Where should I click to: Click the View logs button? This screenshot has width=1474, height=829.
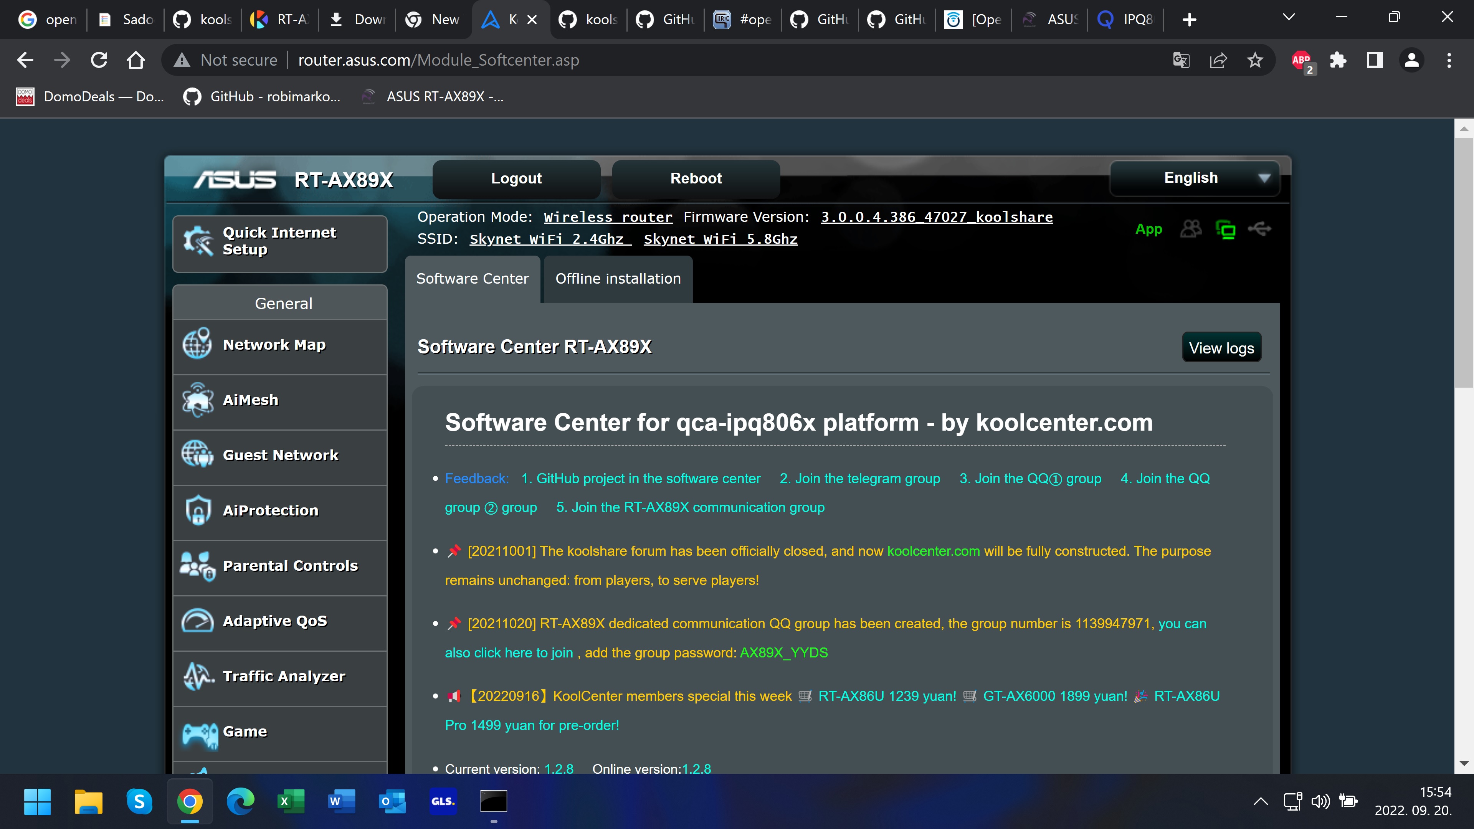pos(1222,348)
